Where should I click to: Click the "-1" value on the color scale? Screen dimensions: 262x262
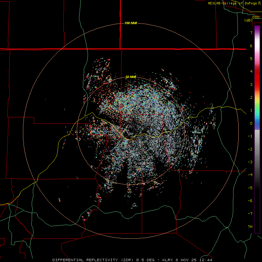(x=250, y=136)
